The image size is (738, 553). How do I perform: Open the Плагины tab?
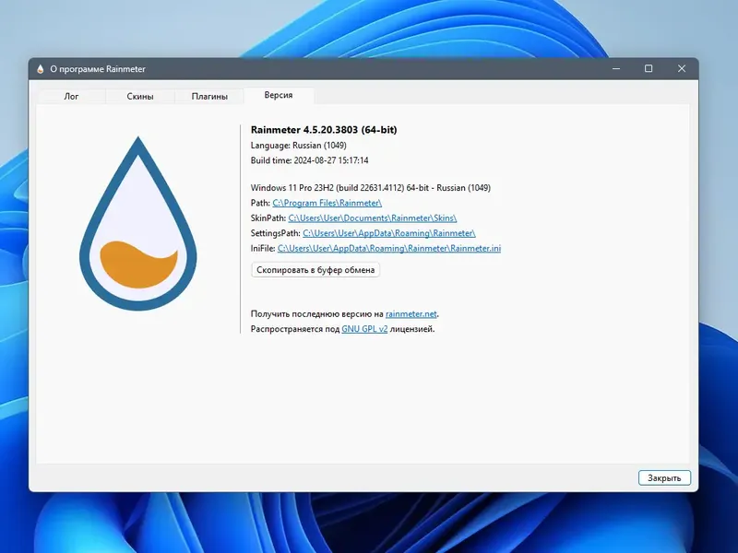(208, 95)
